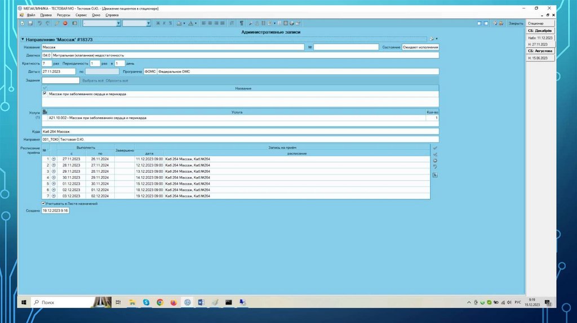Click the undo arrow in the toolbar
Image resolution: width=577 pixels, height=323 pixels.
[x=39, y=23]
